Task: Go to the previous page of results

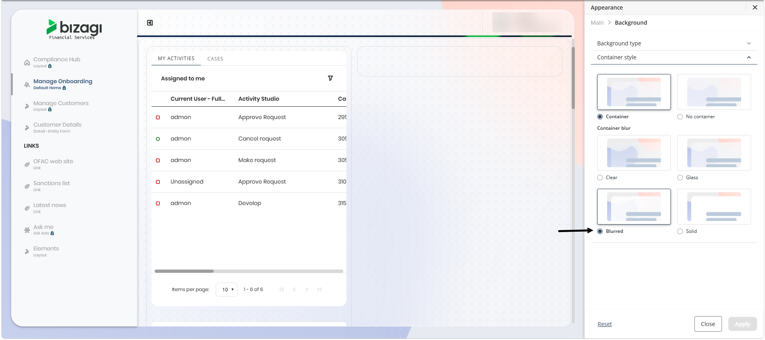Action: coord(294,289)
